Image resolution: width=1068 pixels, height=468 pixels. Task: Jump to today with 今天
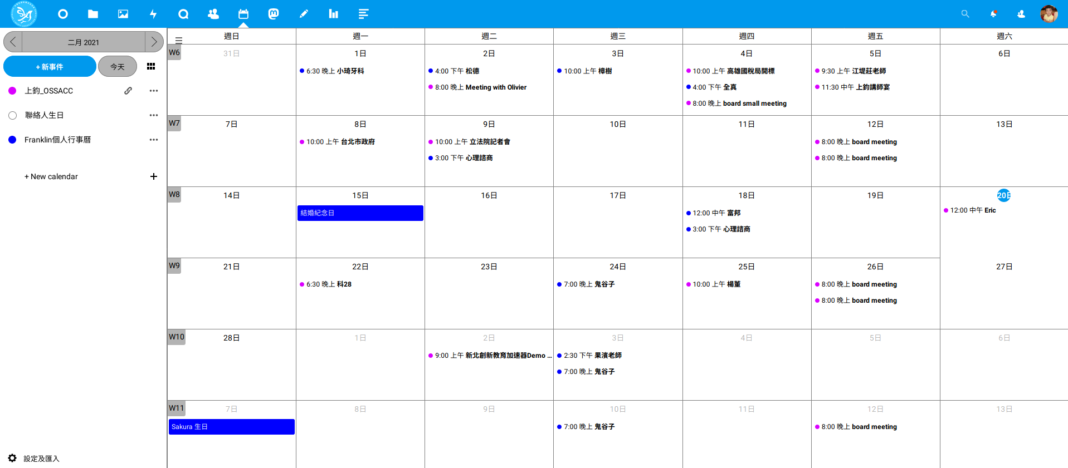[x=118, y=66]
